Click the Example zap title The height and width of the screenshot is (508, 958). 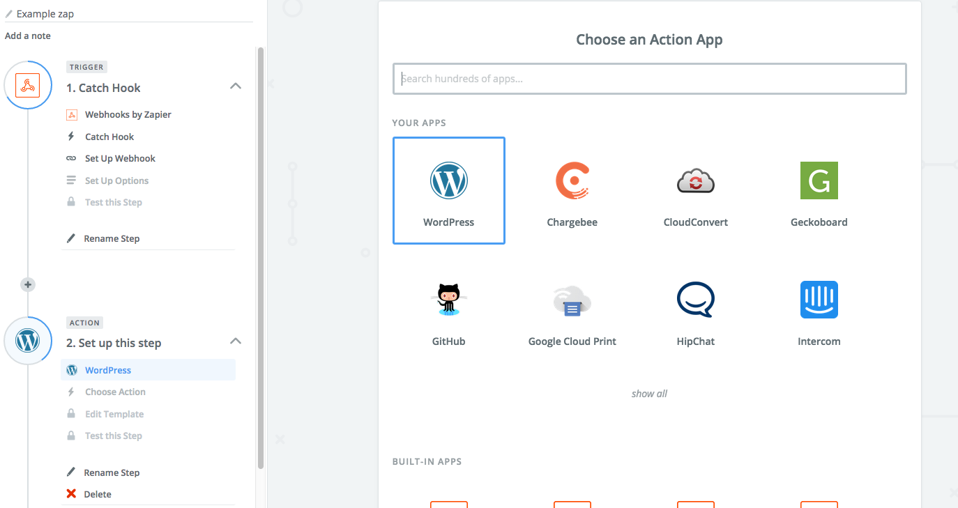point(45,14)
